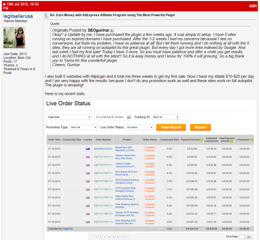Image resolution: width=260 pixels, height=240 pixels.
Task: Go to page 3 in pagination
Action: [x=105, y=237]
